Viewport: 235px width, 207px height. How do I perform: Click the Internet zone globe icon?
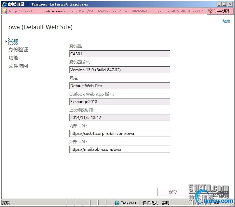(x=117, y=203)
